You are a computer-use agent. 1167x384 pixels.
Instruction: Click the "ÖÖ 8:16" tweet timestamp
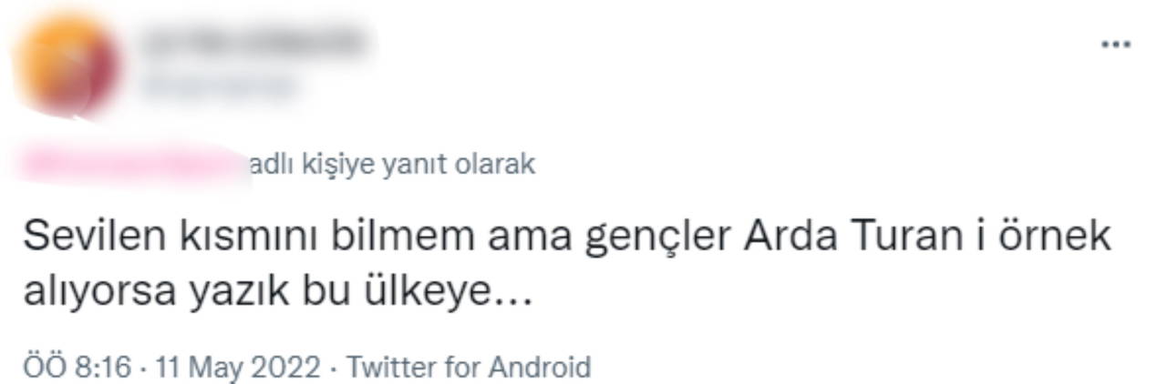pos(77,368)
